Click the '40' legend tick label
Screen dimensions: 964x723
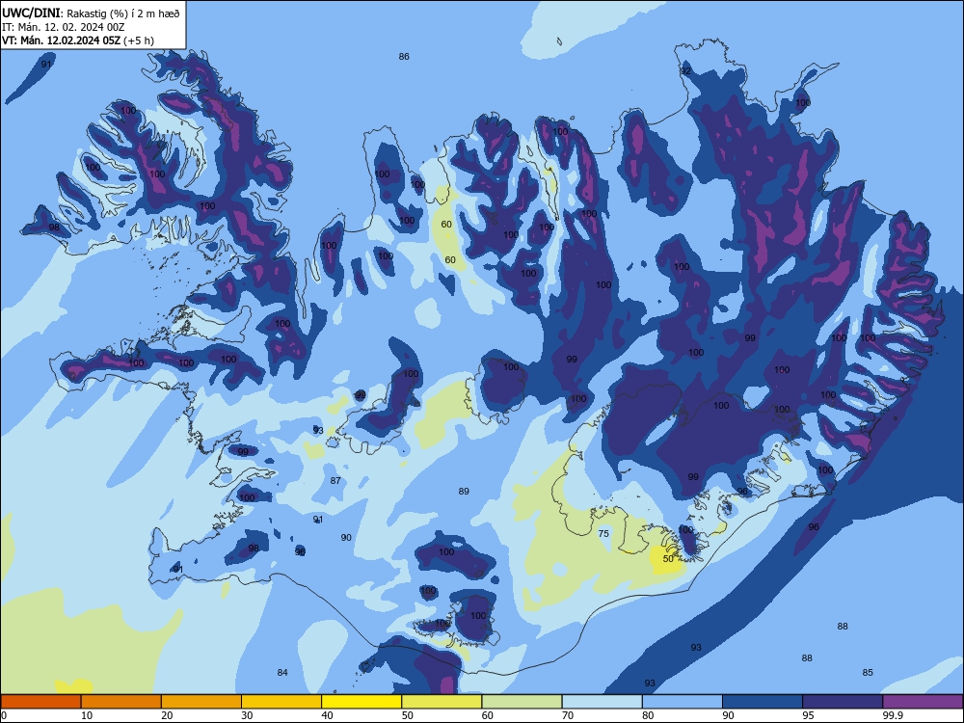point(327,715)
